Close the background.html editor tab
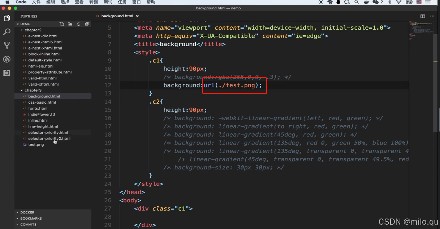This screenshot has width=440, height=229. tap(137, 16)
